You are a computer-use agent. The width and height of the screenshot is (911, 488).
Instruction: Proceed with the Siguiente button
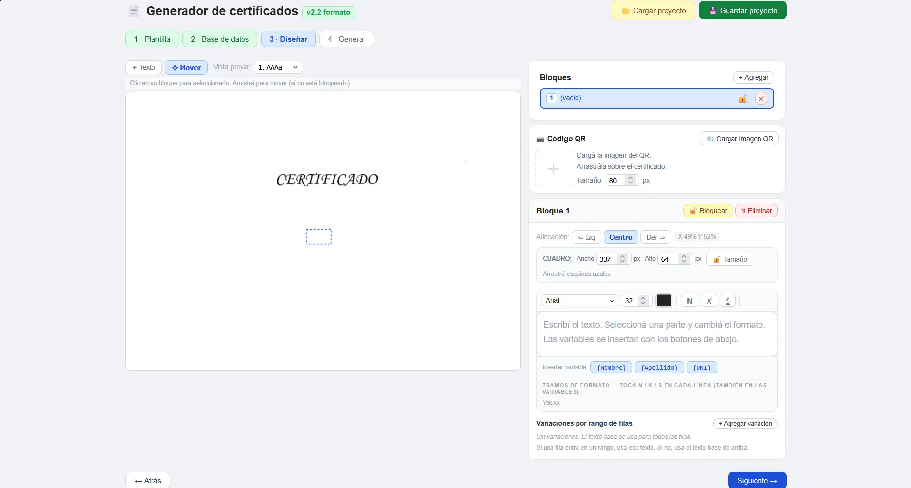pos(757,481)
